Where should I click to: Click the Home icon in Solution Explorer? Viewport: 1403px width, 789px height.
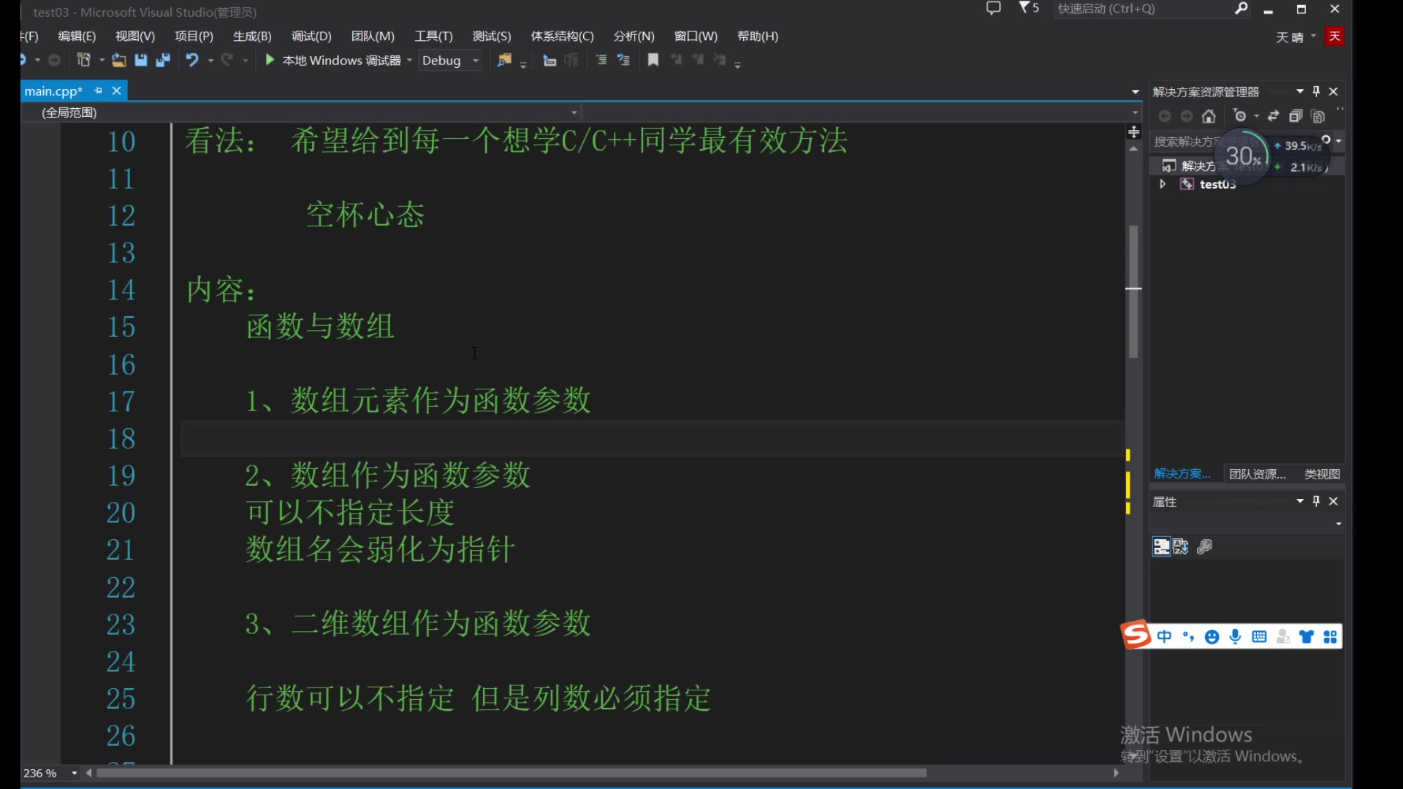[x=1209, y=115]
